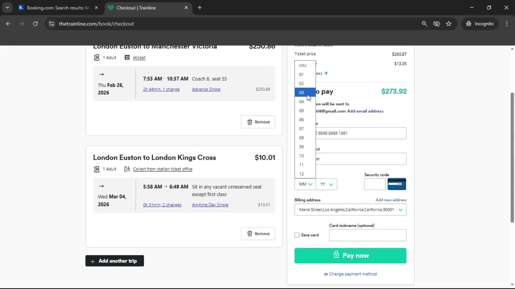Reload the checkout page
This screenshot has width=515, height=289.
35,24
